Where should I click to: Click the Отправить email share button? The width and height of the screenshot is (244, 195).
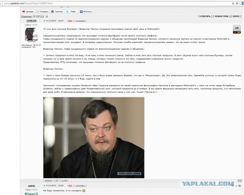click(x=42, y=11)
